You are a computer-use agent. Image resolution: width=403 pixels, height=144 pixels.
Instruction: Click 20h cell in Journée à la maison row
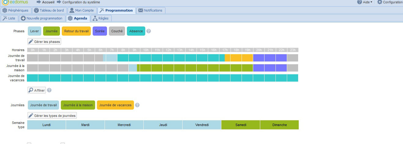click(259, 68)
